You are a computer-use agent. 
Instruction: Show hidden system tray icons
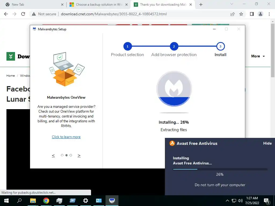point(227,201)
